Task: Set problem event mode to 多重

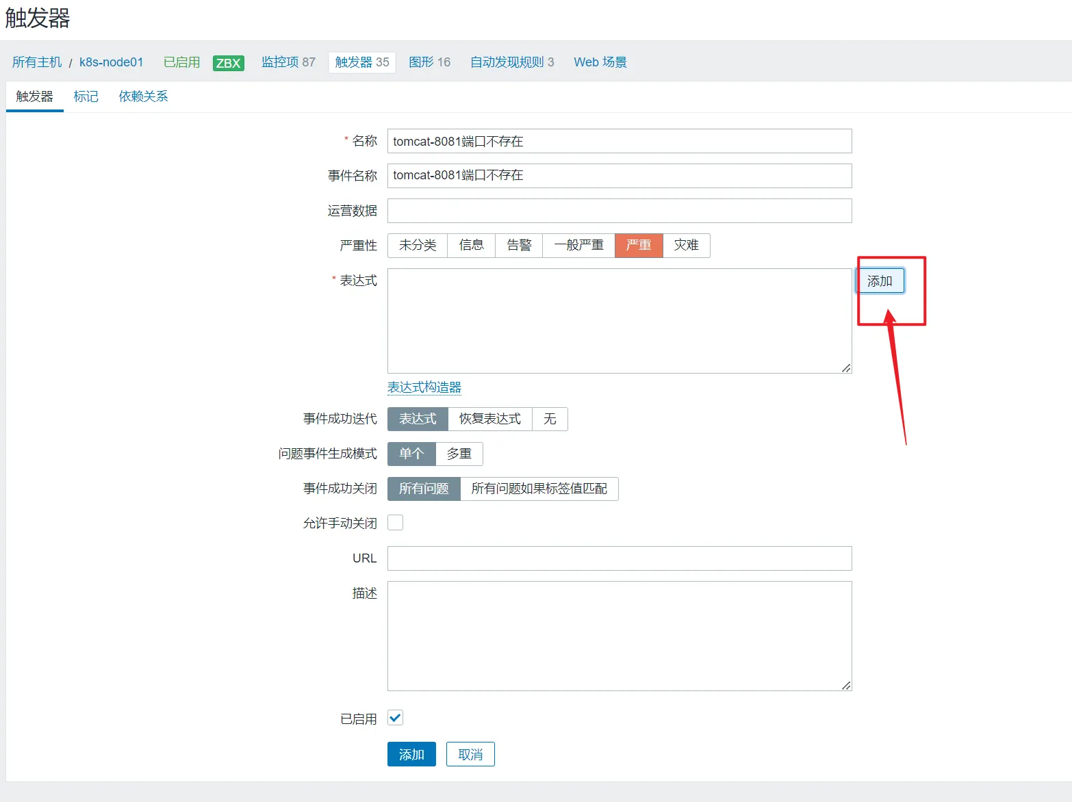Action: point(459,454)
